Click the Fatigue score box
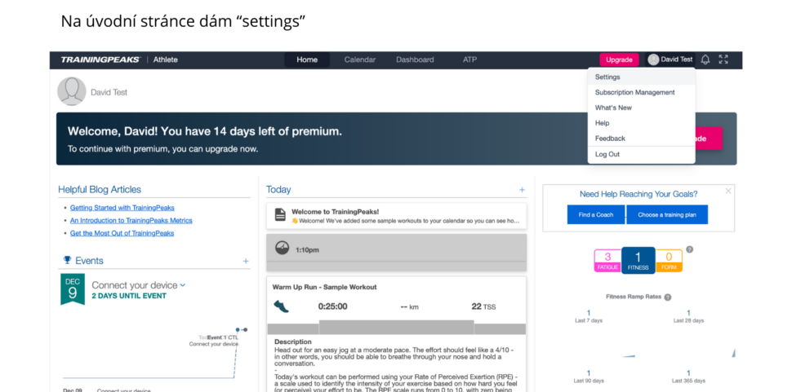This screenshot has height=392, width=792. 607,261
